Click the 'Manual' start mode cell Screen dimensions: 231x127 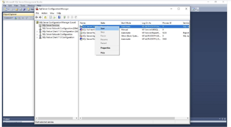click(x=124, y=30)
